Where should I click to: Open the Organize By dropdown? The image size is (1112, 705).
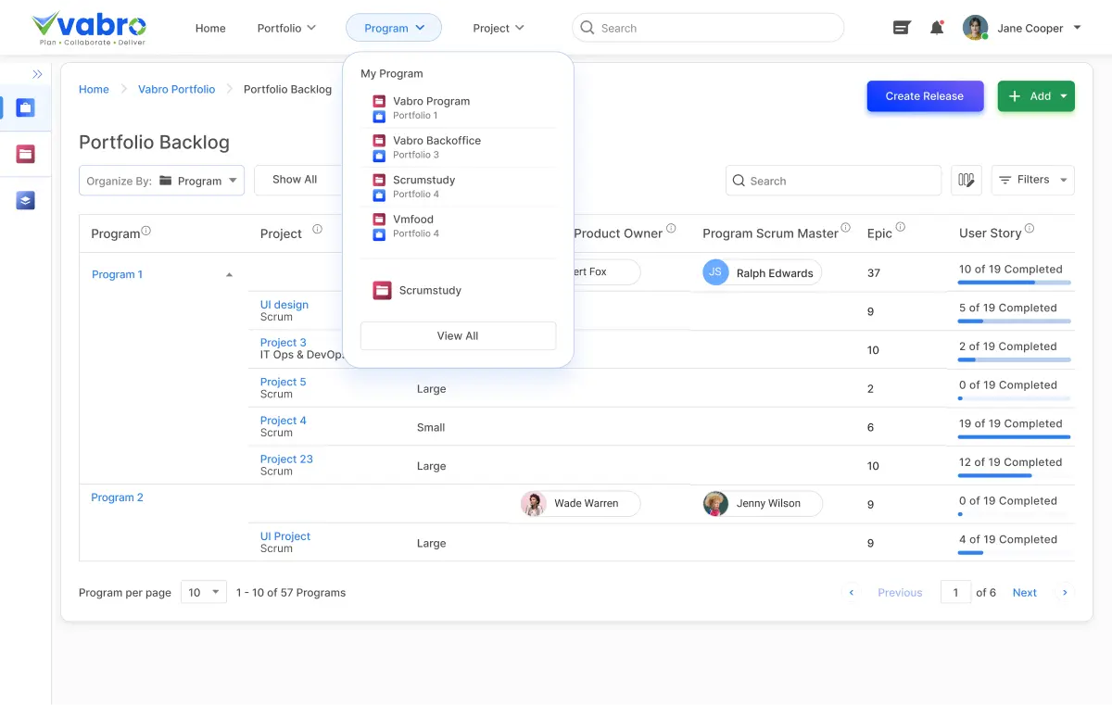pyautogui.click(x=160, y=180)
